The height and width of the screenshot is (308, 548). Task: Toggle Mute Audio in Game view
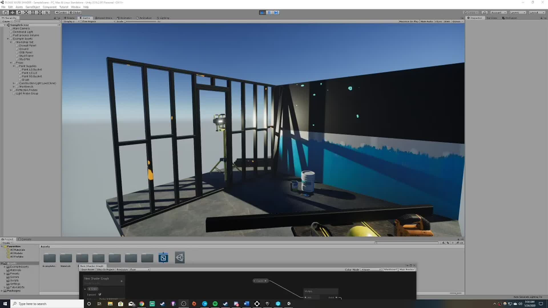tap(426, 21)
